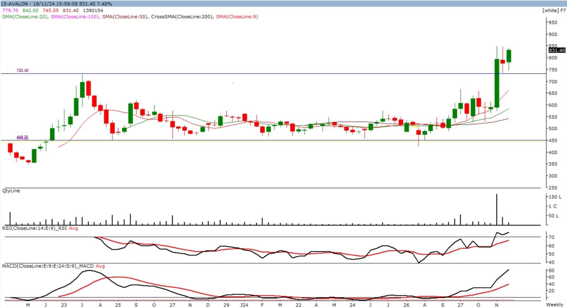
Task: Open the Weekly timeframe label
Action: point(555,304)
